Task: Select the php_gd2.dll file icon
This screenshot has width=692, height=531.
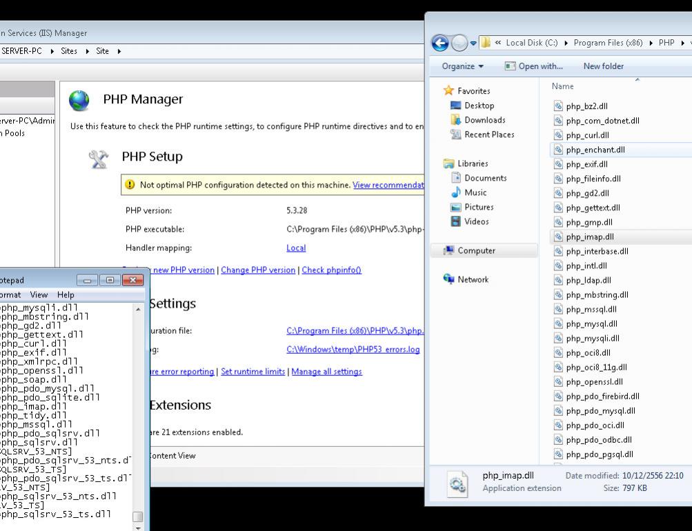Action: point(558,193)
